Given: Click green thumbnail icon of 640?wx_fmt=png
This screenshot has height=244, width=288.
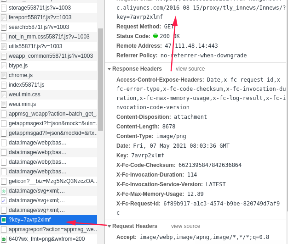Looking at the screenshot, I should coord(4,239).
